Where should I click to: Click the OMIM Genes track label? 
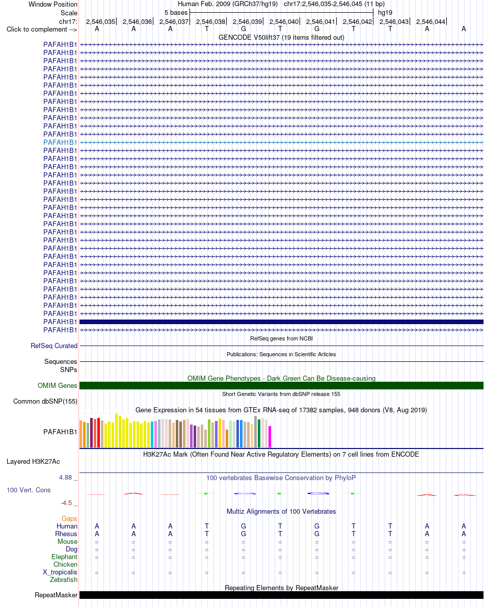[x=57, y=386]
